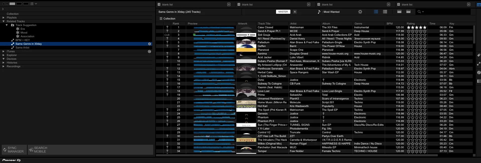The width and height of the screenshot is (481, 163).
Task: Toggle the MASTER reference button
Action: click(x=283, y=12)
